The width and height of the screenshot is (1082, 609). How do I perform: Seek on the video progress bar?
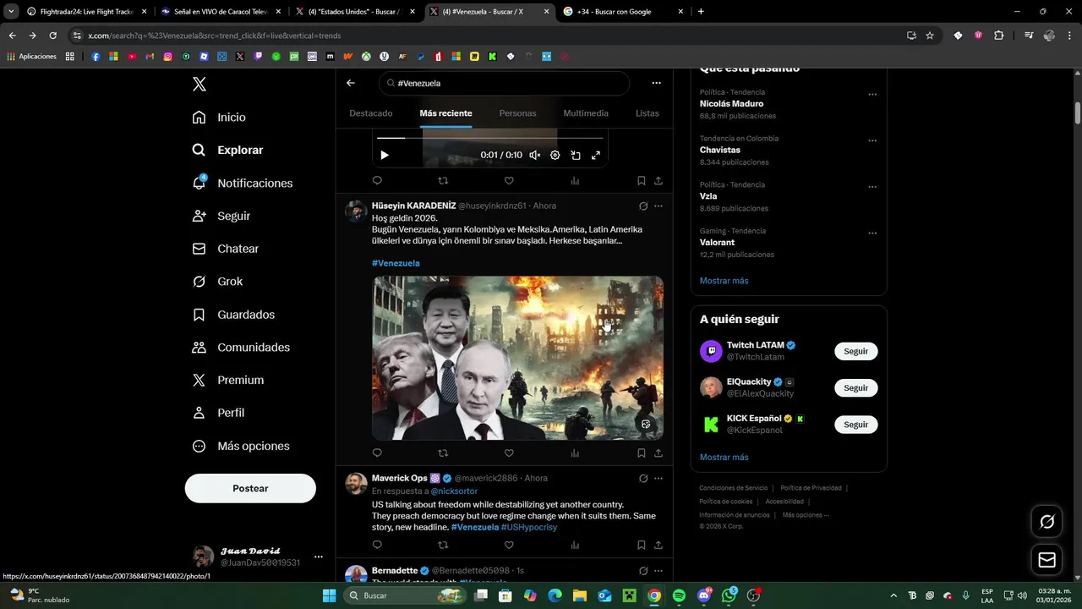point(490,137)
